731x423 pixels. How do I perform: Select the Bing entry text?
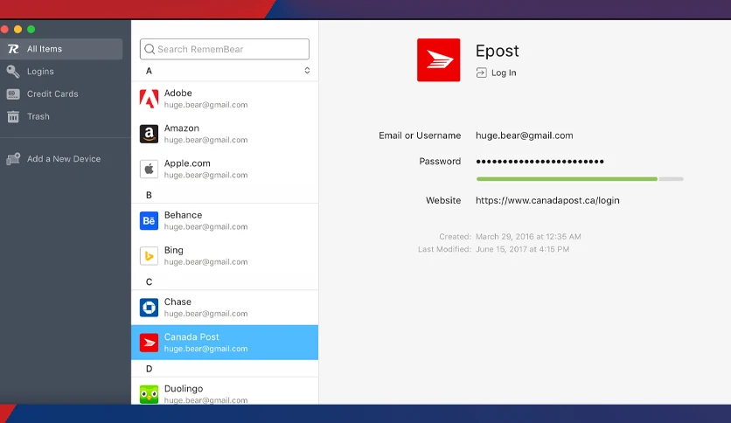pyautogui.click(x=205, y=256)
